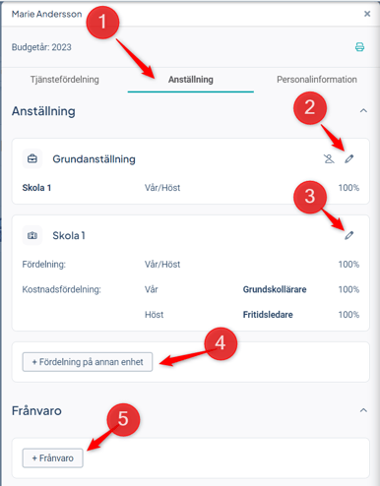
Task: Print Marie Andersson's details with printer icon
Action: click(359, 47)
